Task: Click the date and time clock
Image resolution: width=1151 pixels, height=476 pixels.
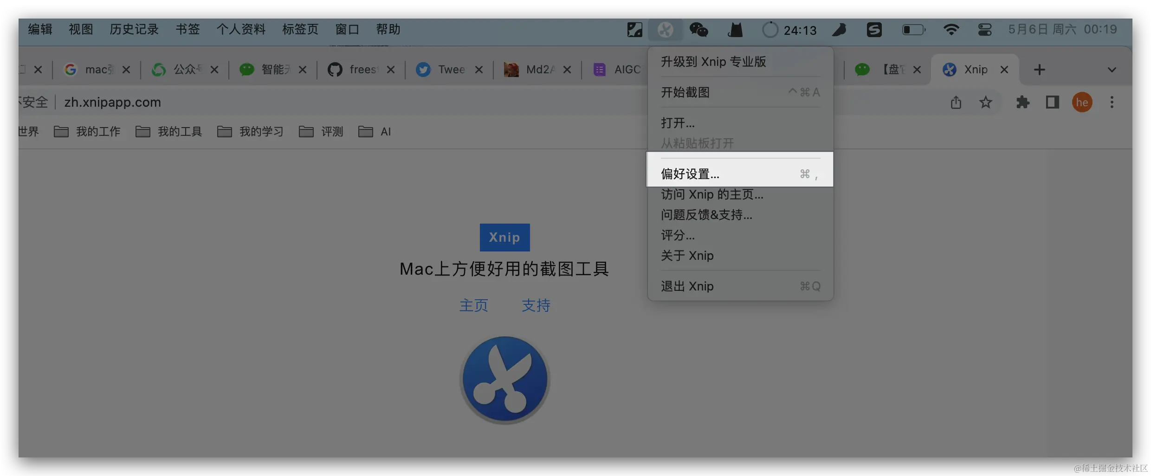Action: [x=1062, y=30]
